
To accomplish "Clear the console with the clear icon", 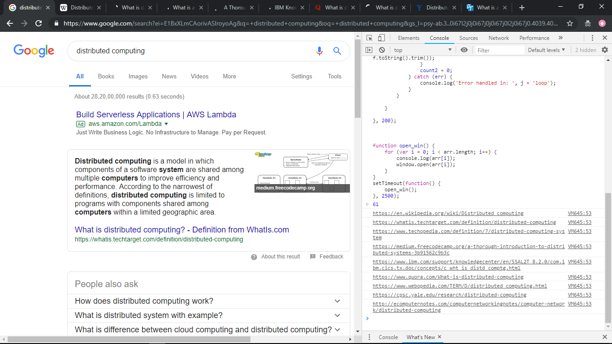I will tap(382, 50).
